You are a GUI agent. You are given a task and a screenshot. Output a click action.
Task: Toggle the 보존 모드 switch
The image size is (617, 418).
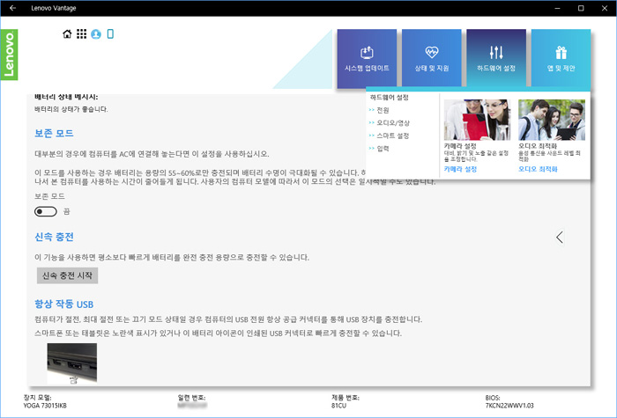[46, 212]
